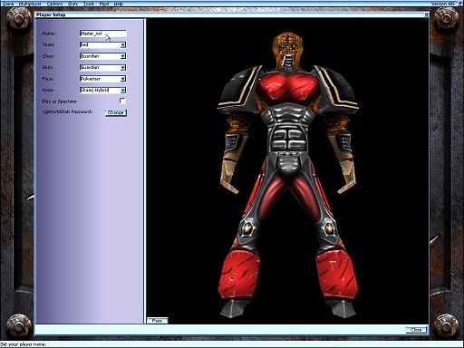
Task: Enable the Play as Spectator checkbox
Action: (122, 101)
